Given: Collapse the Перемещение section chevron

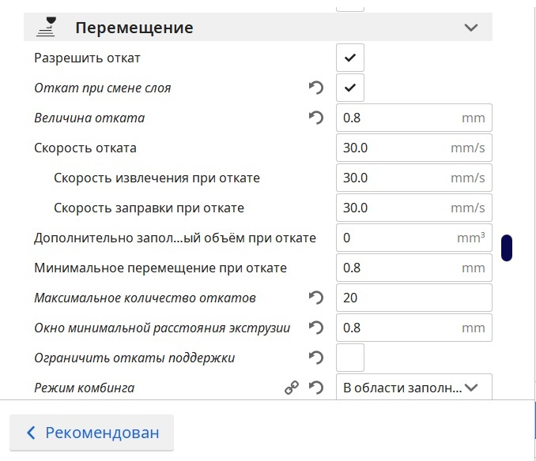Looking at the screenshot, I should click(471, 28).
